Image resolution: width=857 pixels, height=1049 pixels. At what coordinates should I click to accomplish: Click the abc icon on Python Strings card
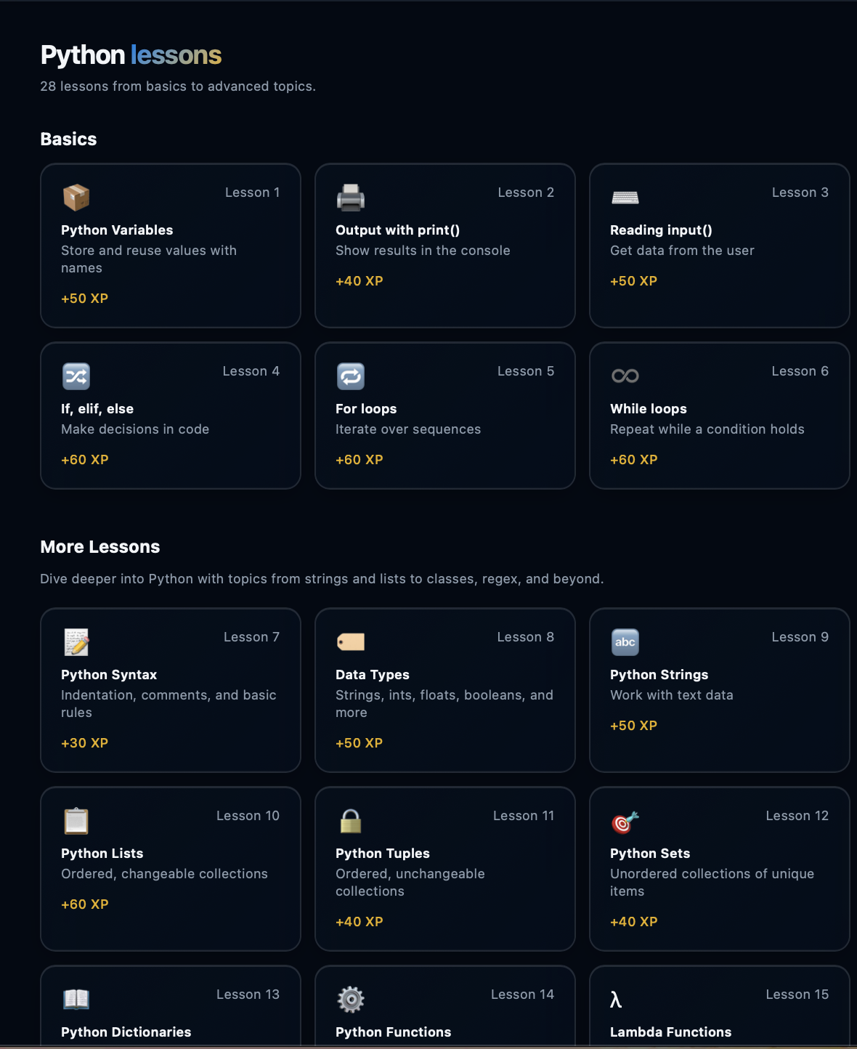(625, 641)
